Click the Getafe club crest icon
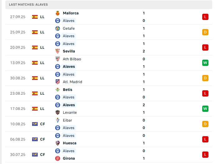Image resolution: width=215 pixels, height=164 pixels. tap(57, 28)
